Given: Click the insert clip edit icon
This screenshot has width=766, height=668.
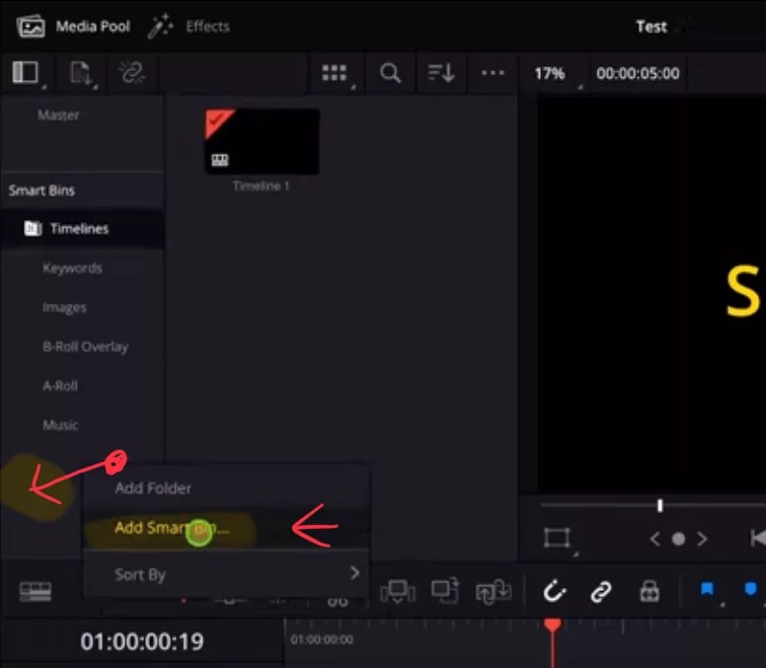Looking at the screenshot, I should (x=398, y=591).
